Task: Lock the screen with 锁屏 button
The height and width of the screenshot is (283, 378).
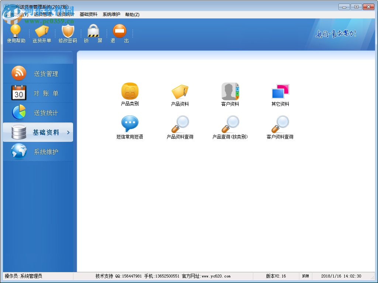Action: tap(93, 34)
